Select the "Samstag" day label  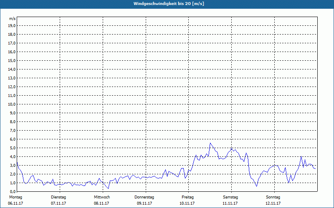230,197
